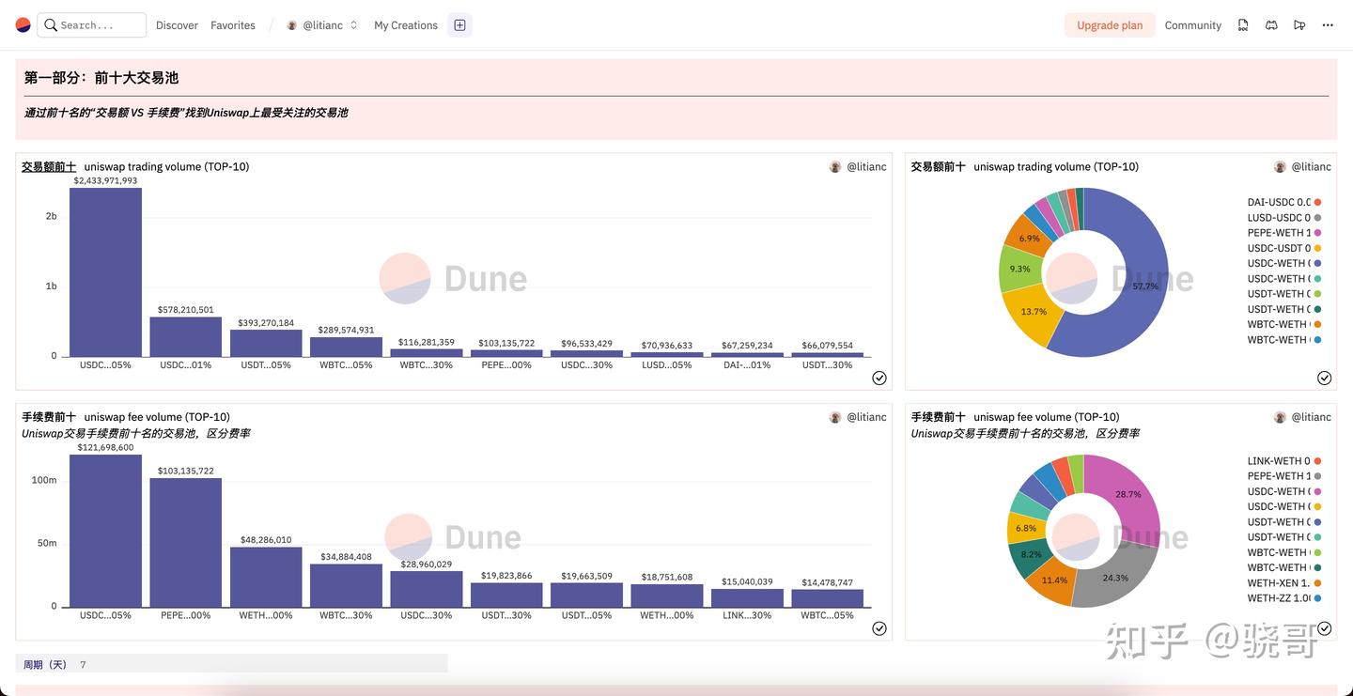Open the 手续费前十 title on the fee volume pie chart
The width and height of the screenshot is (1353, 696).
click(x=938, y=417)
